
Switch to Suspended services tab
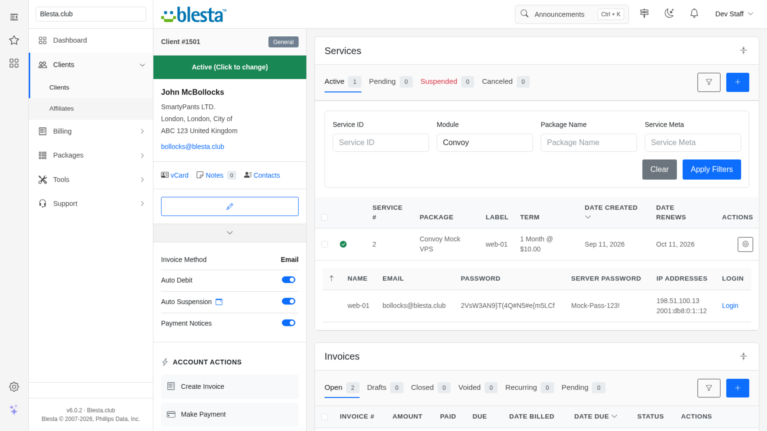pos(447,82)
